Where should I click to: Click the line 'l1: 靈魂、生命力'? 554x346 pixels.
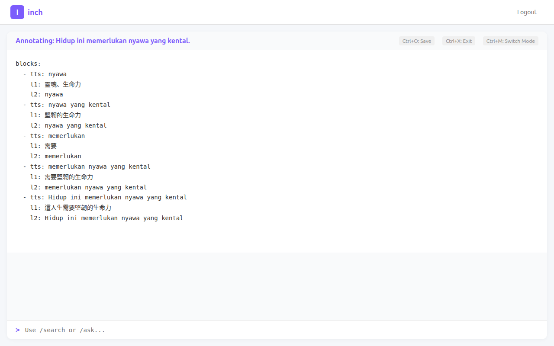[x=55, y=84]
